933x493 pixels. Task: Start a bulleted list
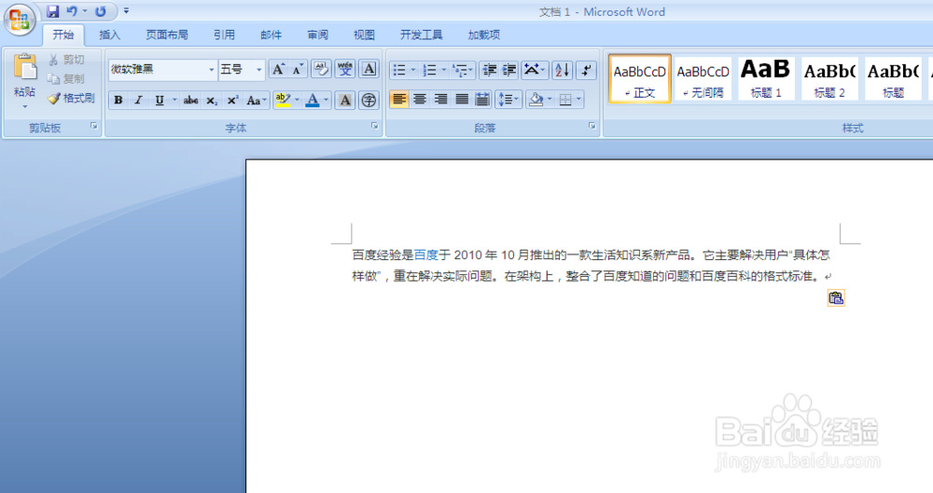399,70
